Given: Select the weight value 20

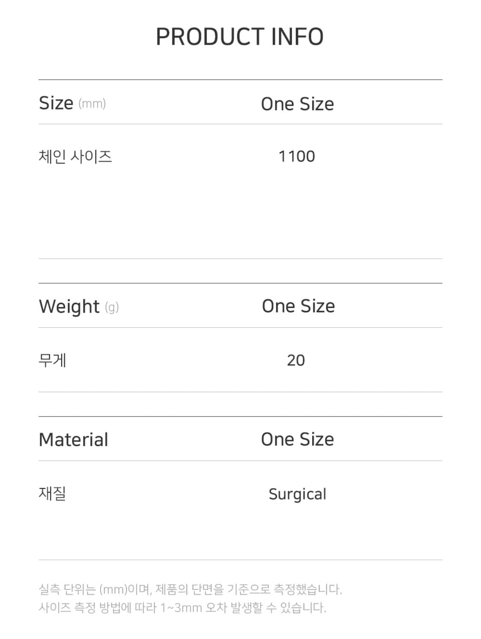Looking at the screenshot, I should click(x=295, y=360).
